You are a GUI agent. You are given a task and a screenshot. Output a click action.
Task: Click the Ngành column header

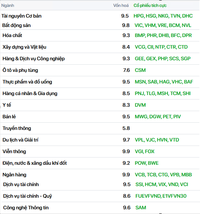click(8, 5)
